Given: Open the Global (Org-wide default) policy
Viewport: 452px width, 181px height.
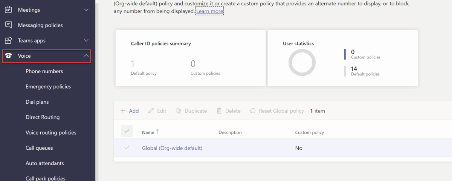Looking at the screenshot, I should tap(172, 148).
